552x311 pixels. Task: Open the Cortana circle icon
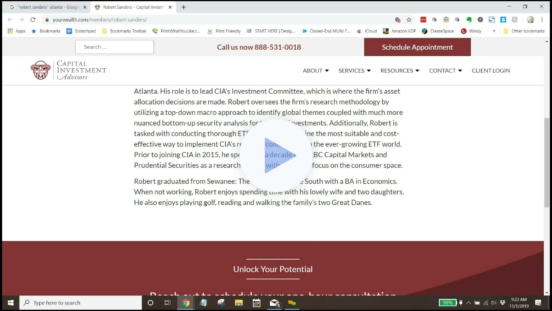pos(151,303)
